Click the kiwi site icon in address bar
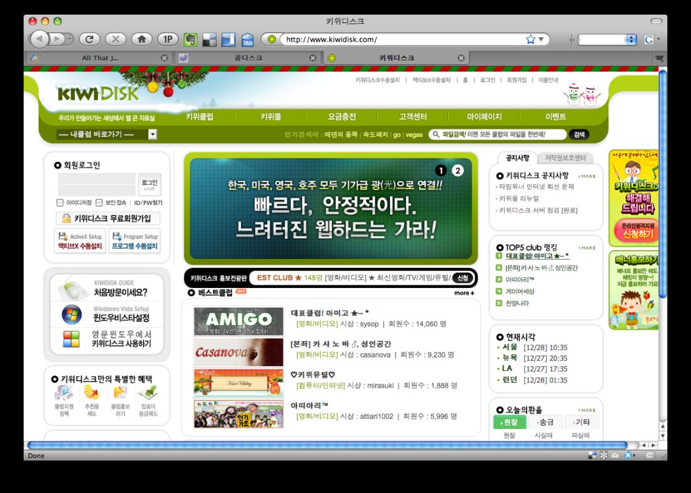 pyautogui.click(x=271, y=39)
